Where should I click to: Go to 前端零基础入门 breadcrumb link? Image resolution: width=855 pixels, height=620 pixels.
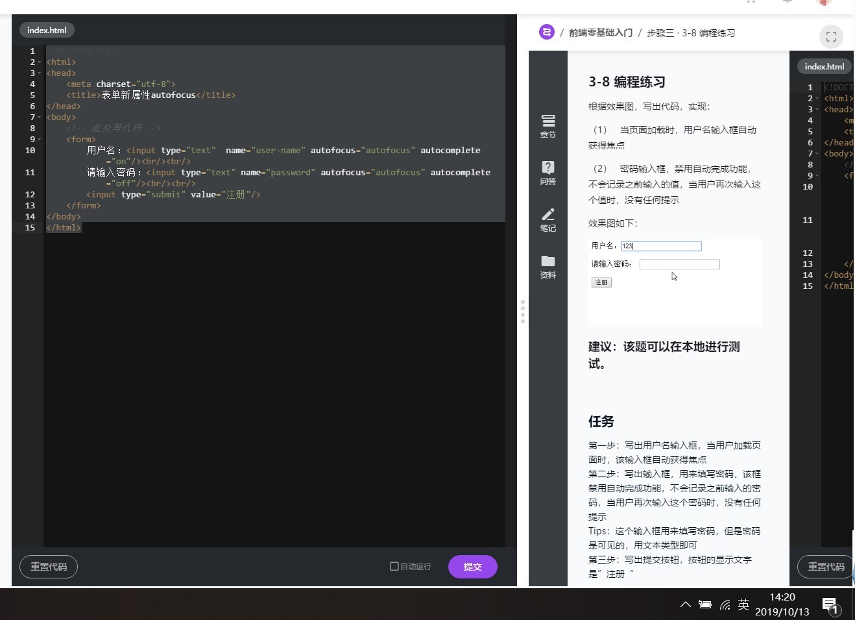pyautogui.click(x=601, y=32)
